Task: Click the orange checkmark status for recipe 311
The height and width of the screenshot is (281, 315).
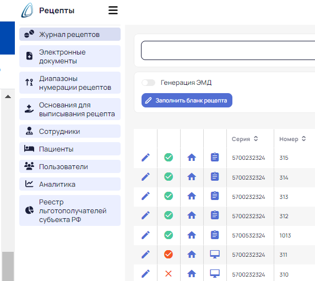Action: (169, 254)
